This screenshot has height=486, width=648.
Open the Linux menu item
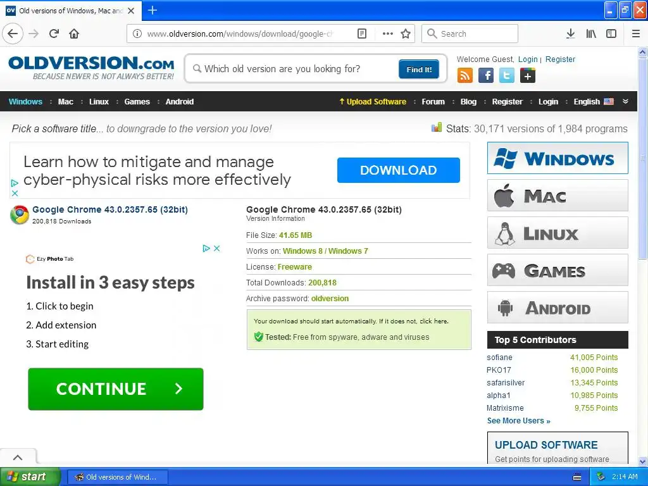(x=99, y=102)
